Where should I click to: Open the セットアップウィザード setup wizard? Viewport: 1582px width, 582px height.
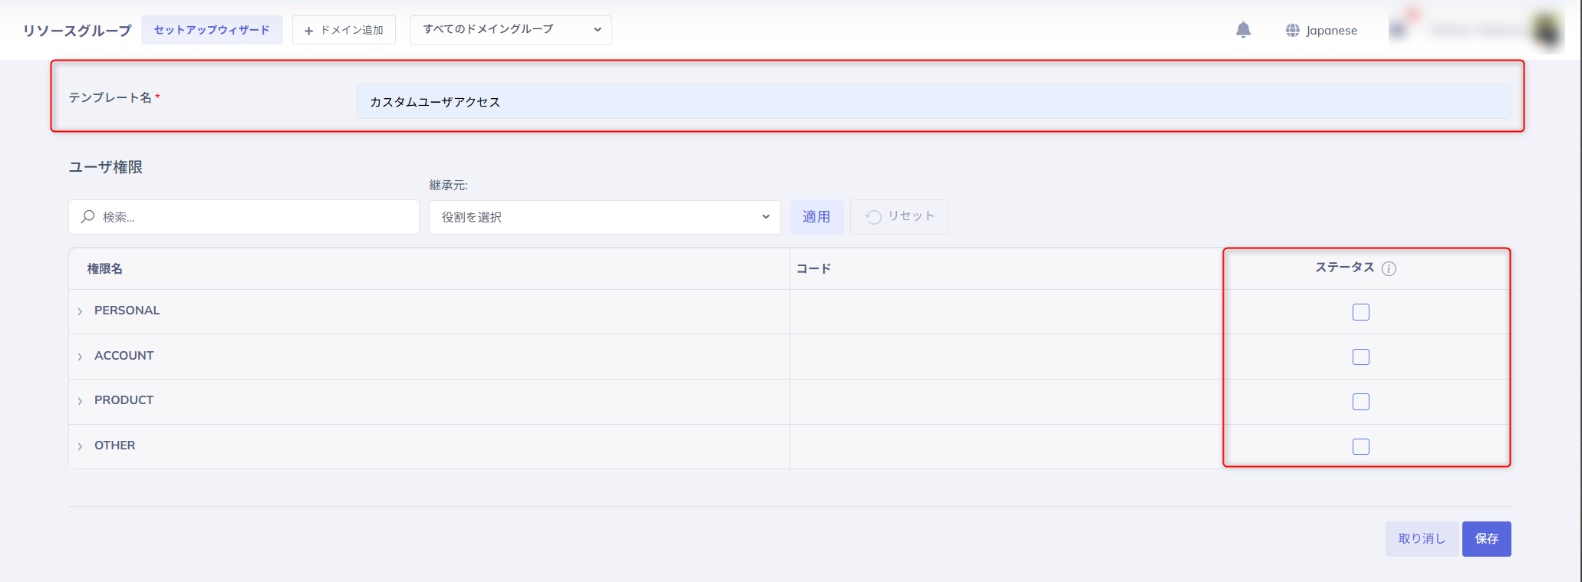coord(212,30)
